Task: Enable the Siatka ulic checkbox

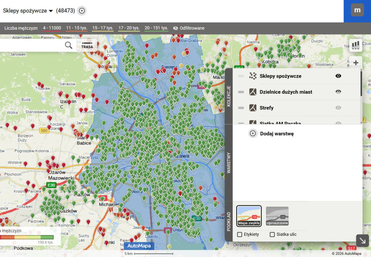Action: pos(272,234)
